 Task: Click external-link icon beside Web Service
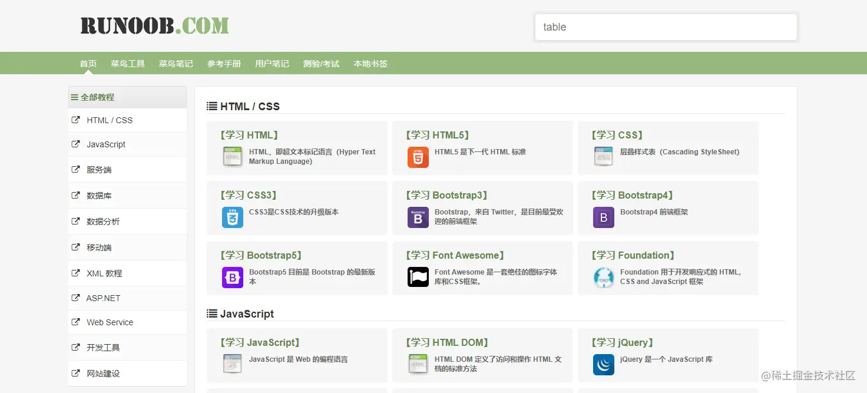75,322
